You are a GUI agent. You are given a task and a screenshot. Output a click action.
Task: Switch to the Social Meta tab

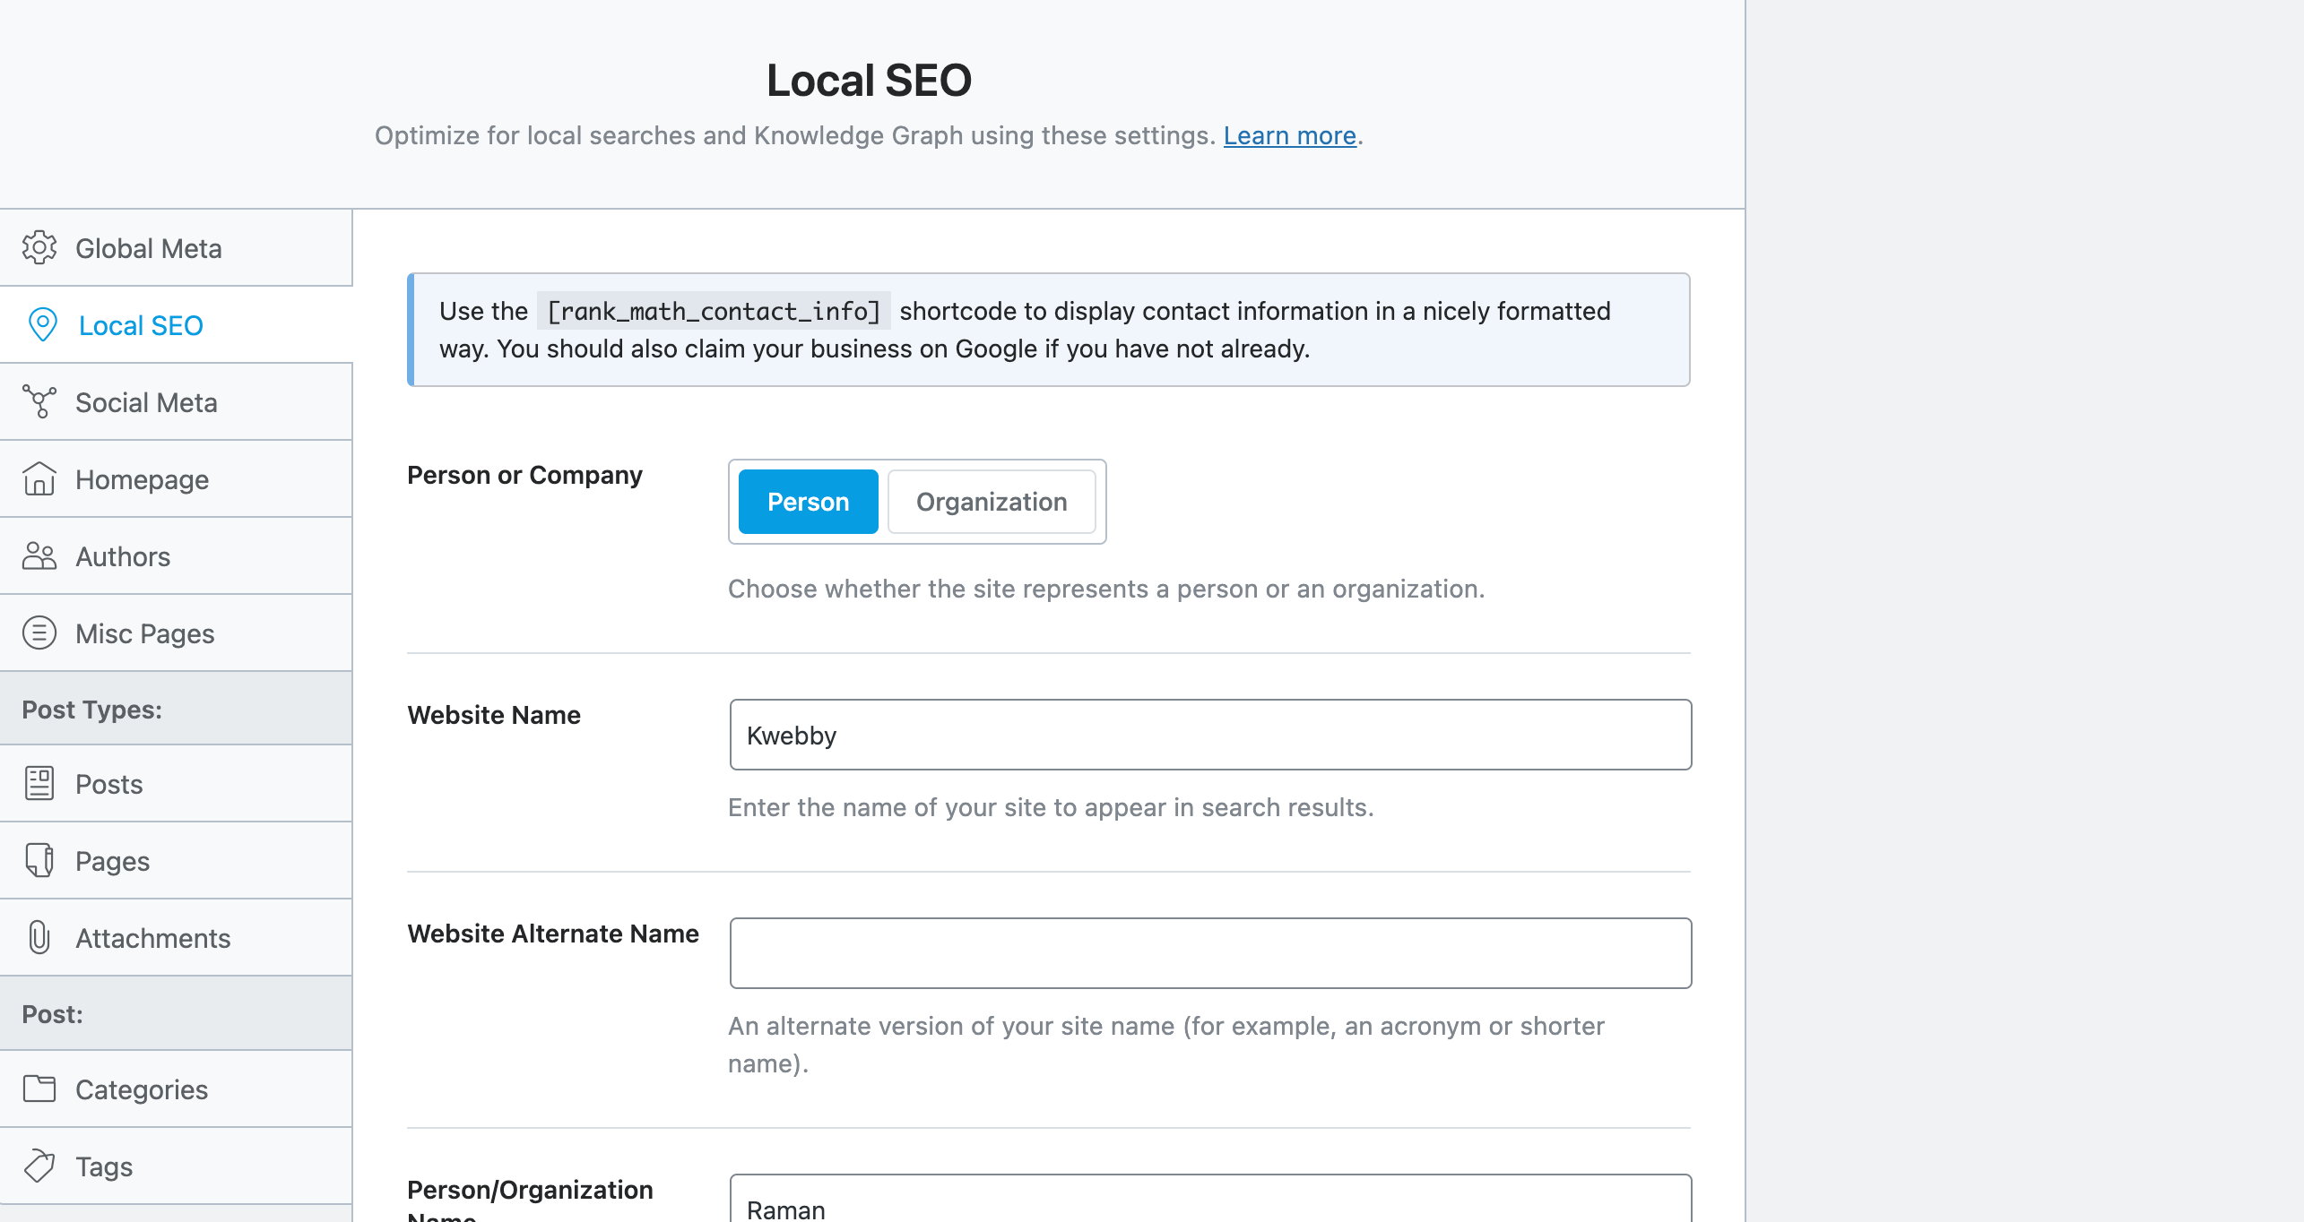point(176,402)
